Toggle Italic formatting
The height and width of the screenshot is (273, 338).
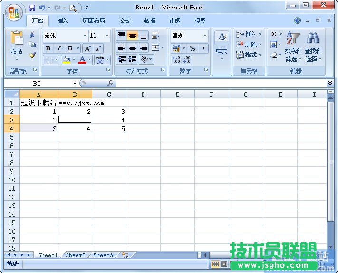tap(59, 48)
